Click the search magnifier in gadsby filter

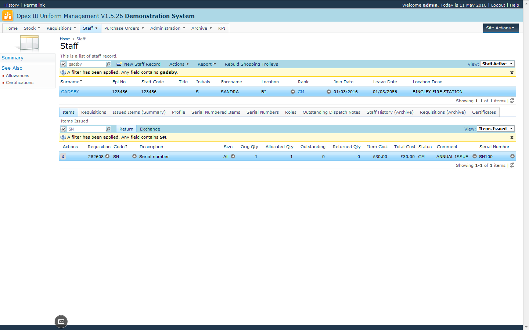pyautogui.click(x=108, y=64)
